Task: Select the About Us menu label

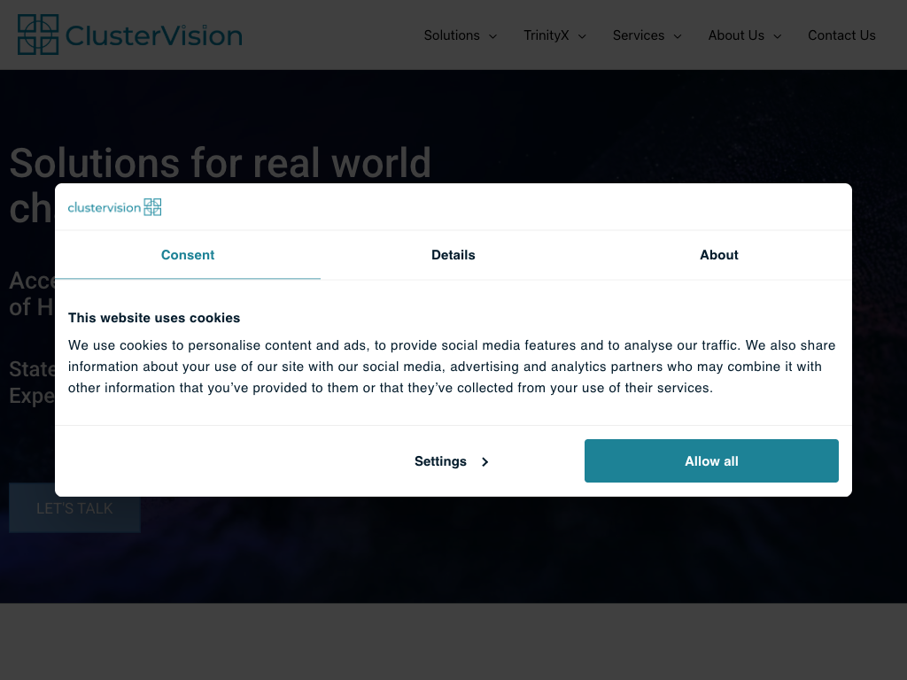Action: [735, 35]
